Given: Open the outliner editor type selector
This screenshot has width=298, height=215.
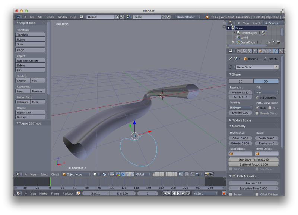Looking at the screenshot, I should pyautogui.click(x=232, y=23).
